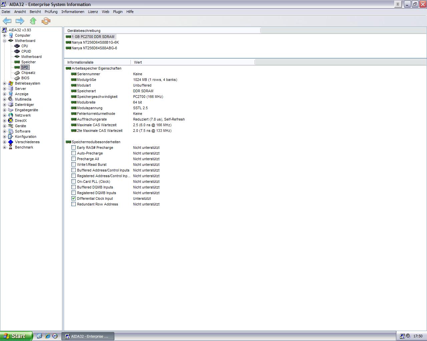
Task: Click the Anzeige monitor icon
Action: [x=11, y=94]
